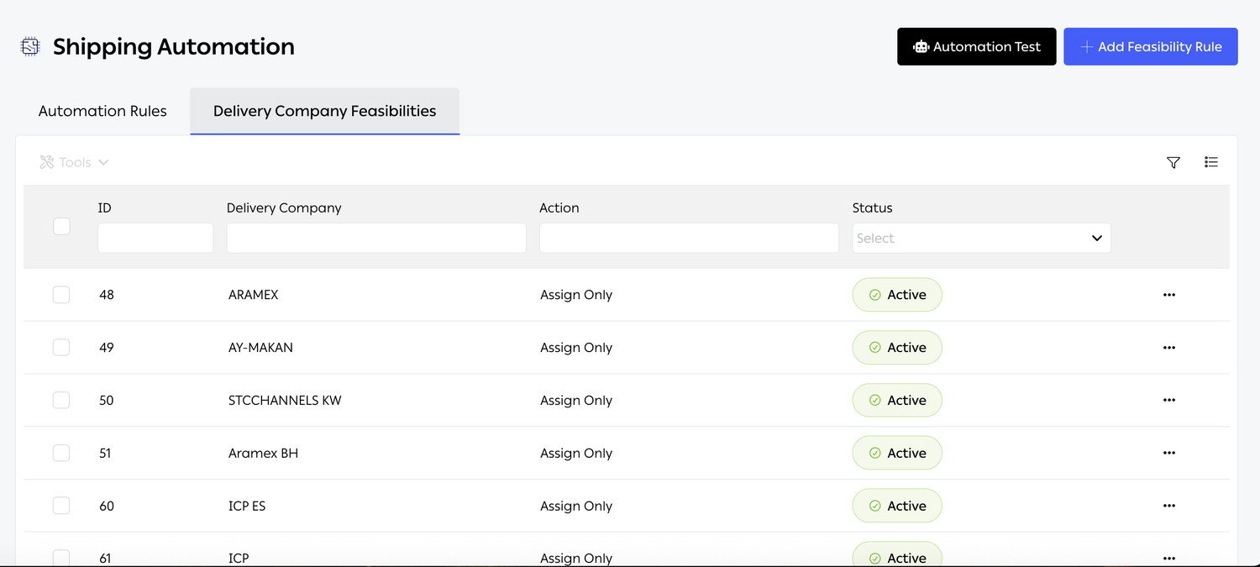The width and height of the screenshot is (1260, 567).
Task: Click Assign Only in ICP ES row
Action: click(x=576, y=506)
